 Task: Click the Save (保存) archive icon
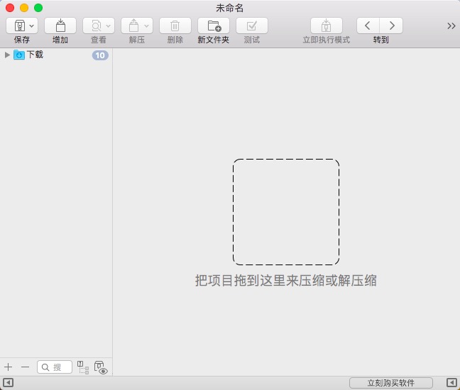18,26
